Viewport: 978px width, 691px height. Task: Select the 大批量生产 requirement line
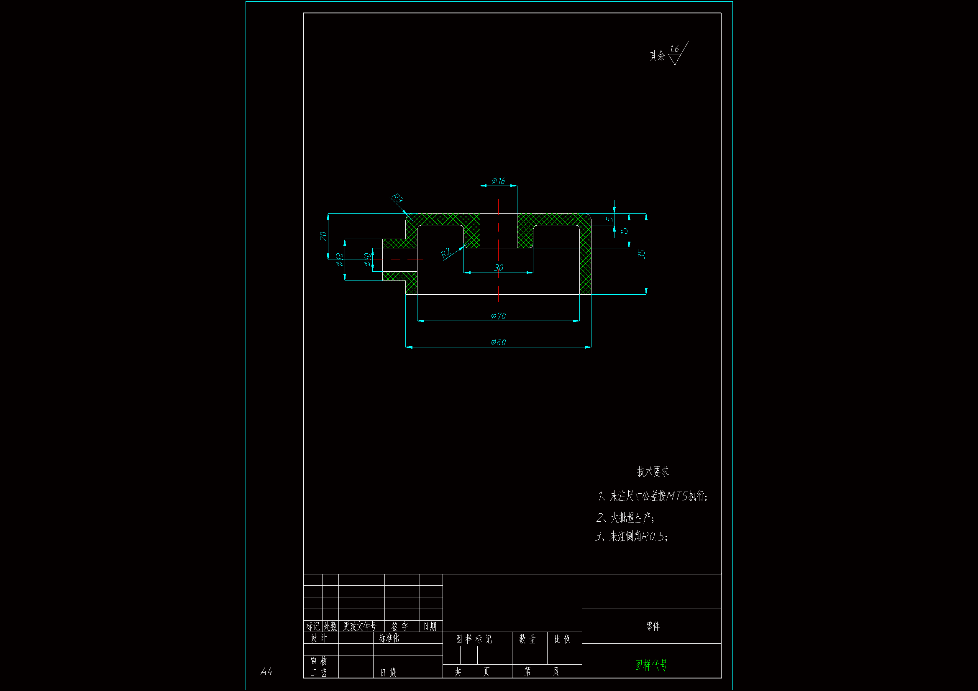[625, 518]
